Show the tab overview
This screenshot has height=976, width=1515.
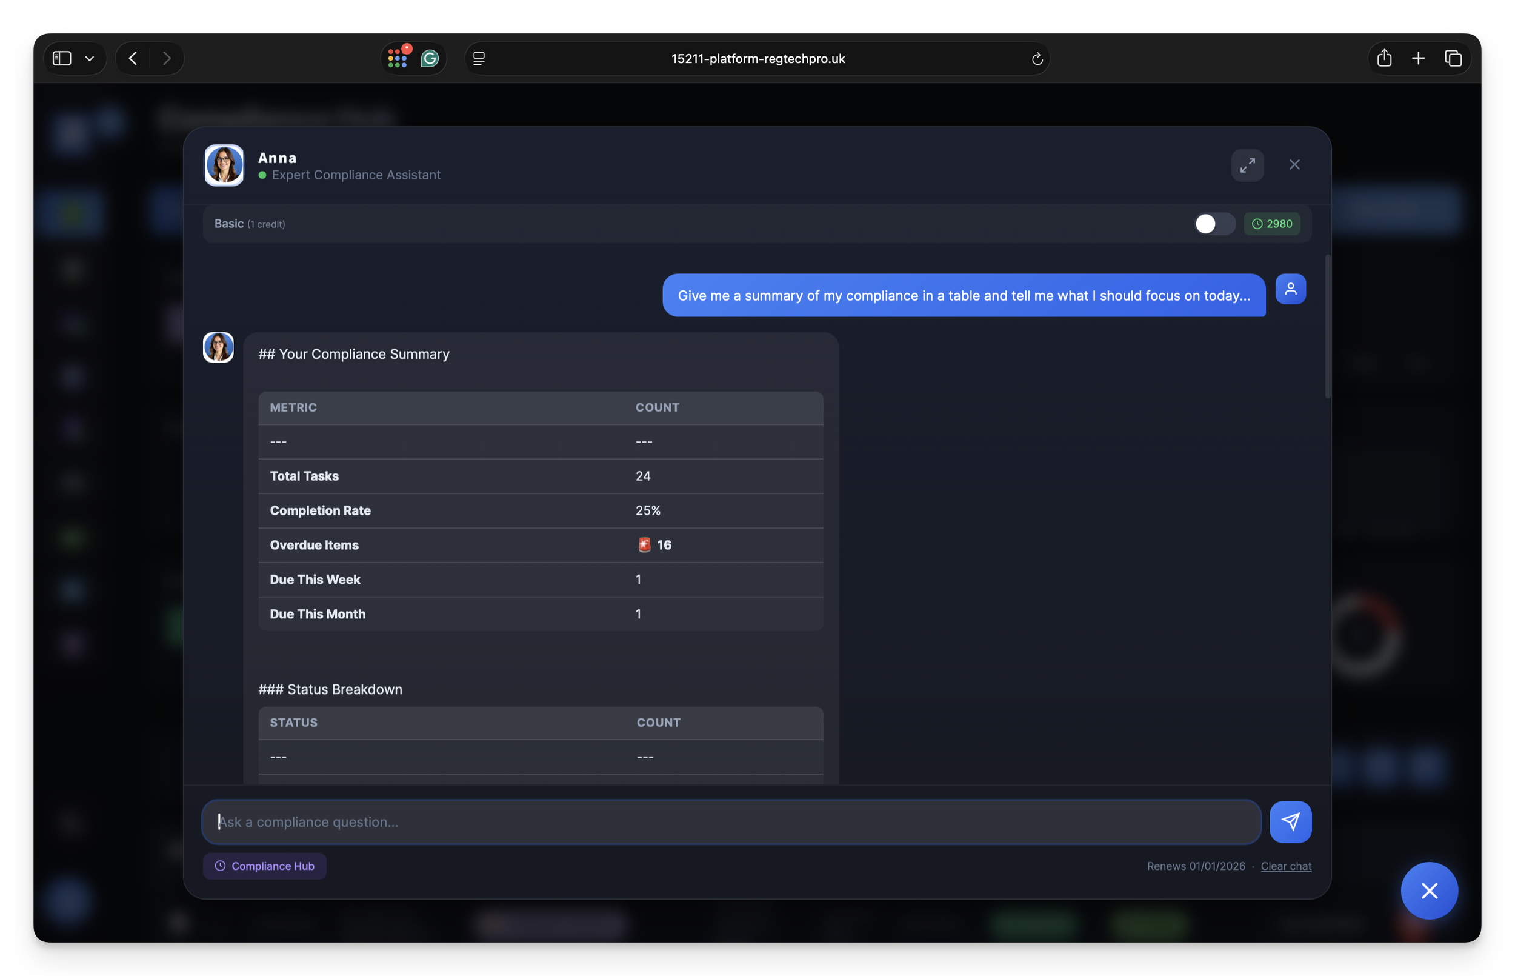(1453, 58)
